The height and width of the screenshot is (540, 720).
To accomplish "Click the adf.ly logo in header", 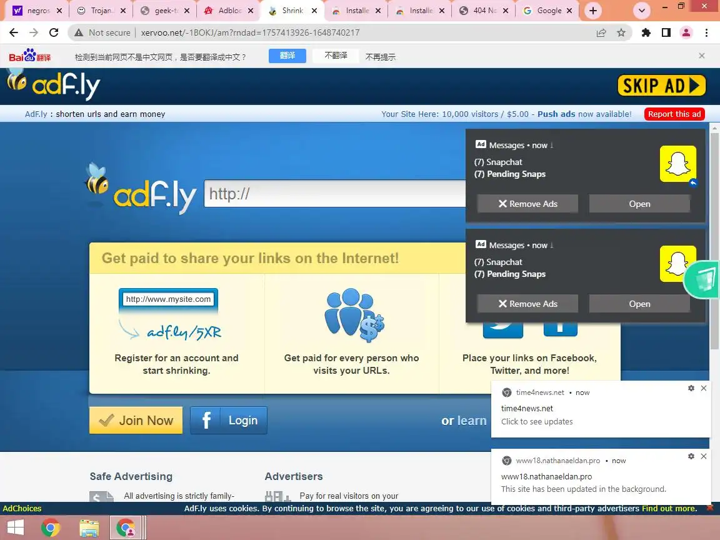I will (54, 84).
